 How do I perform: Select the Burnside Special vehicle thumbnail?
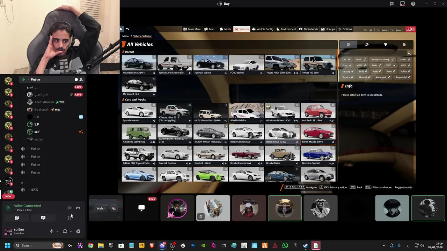pyautogui.click(x=318, y=155)
